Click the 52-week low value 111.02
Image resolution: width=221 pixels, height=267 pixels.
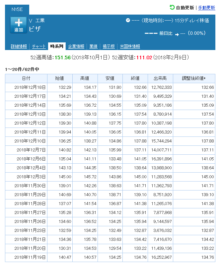click(x=144, y=58)
